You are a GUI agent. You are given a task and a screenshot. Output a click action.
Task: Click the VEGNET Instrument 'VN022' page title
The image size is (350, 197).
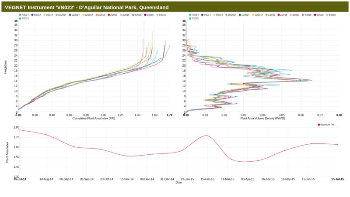pos(87,7)
